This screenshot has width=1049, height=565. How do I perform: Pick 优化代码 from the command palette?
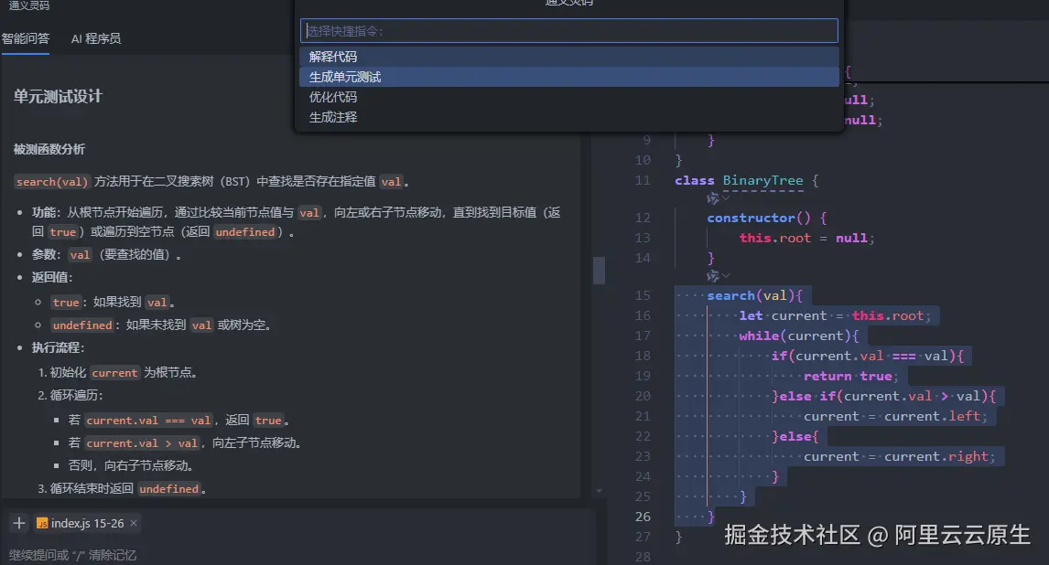coord(568,97)
